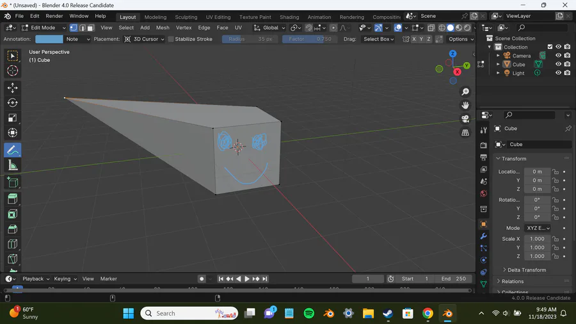Click the Radius slider

click(250, 39)
